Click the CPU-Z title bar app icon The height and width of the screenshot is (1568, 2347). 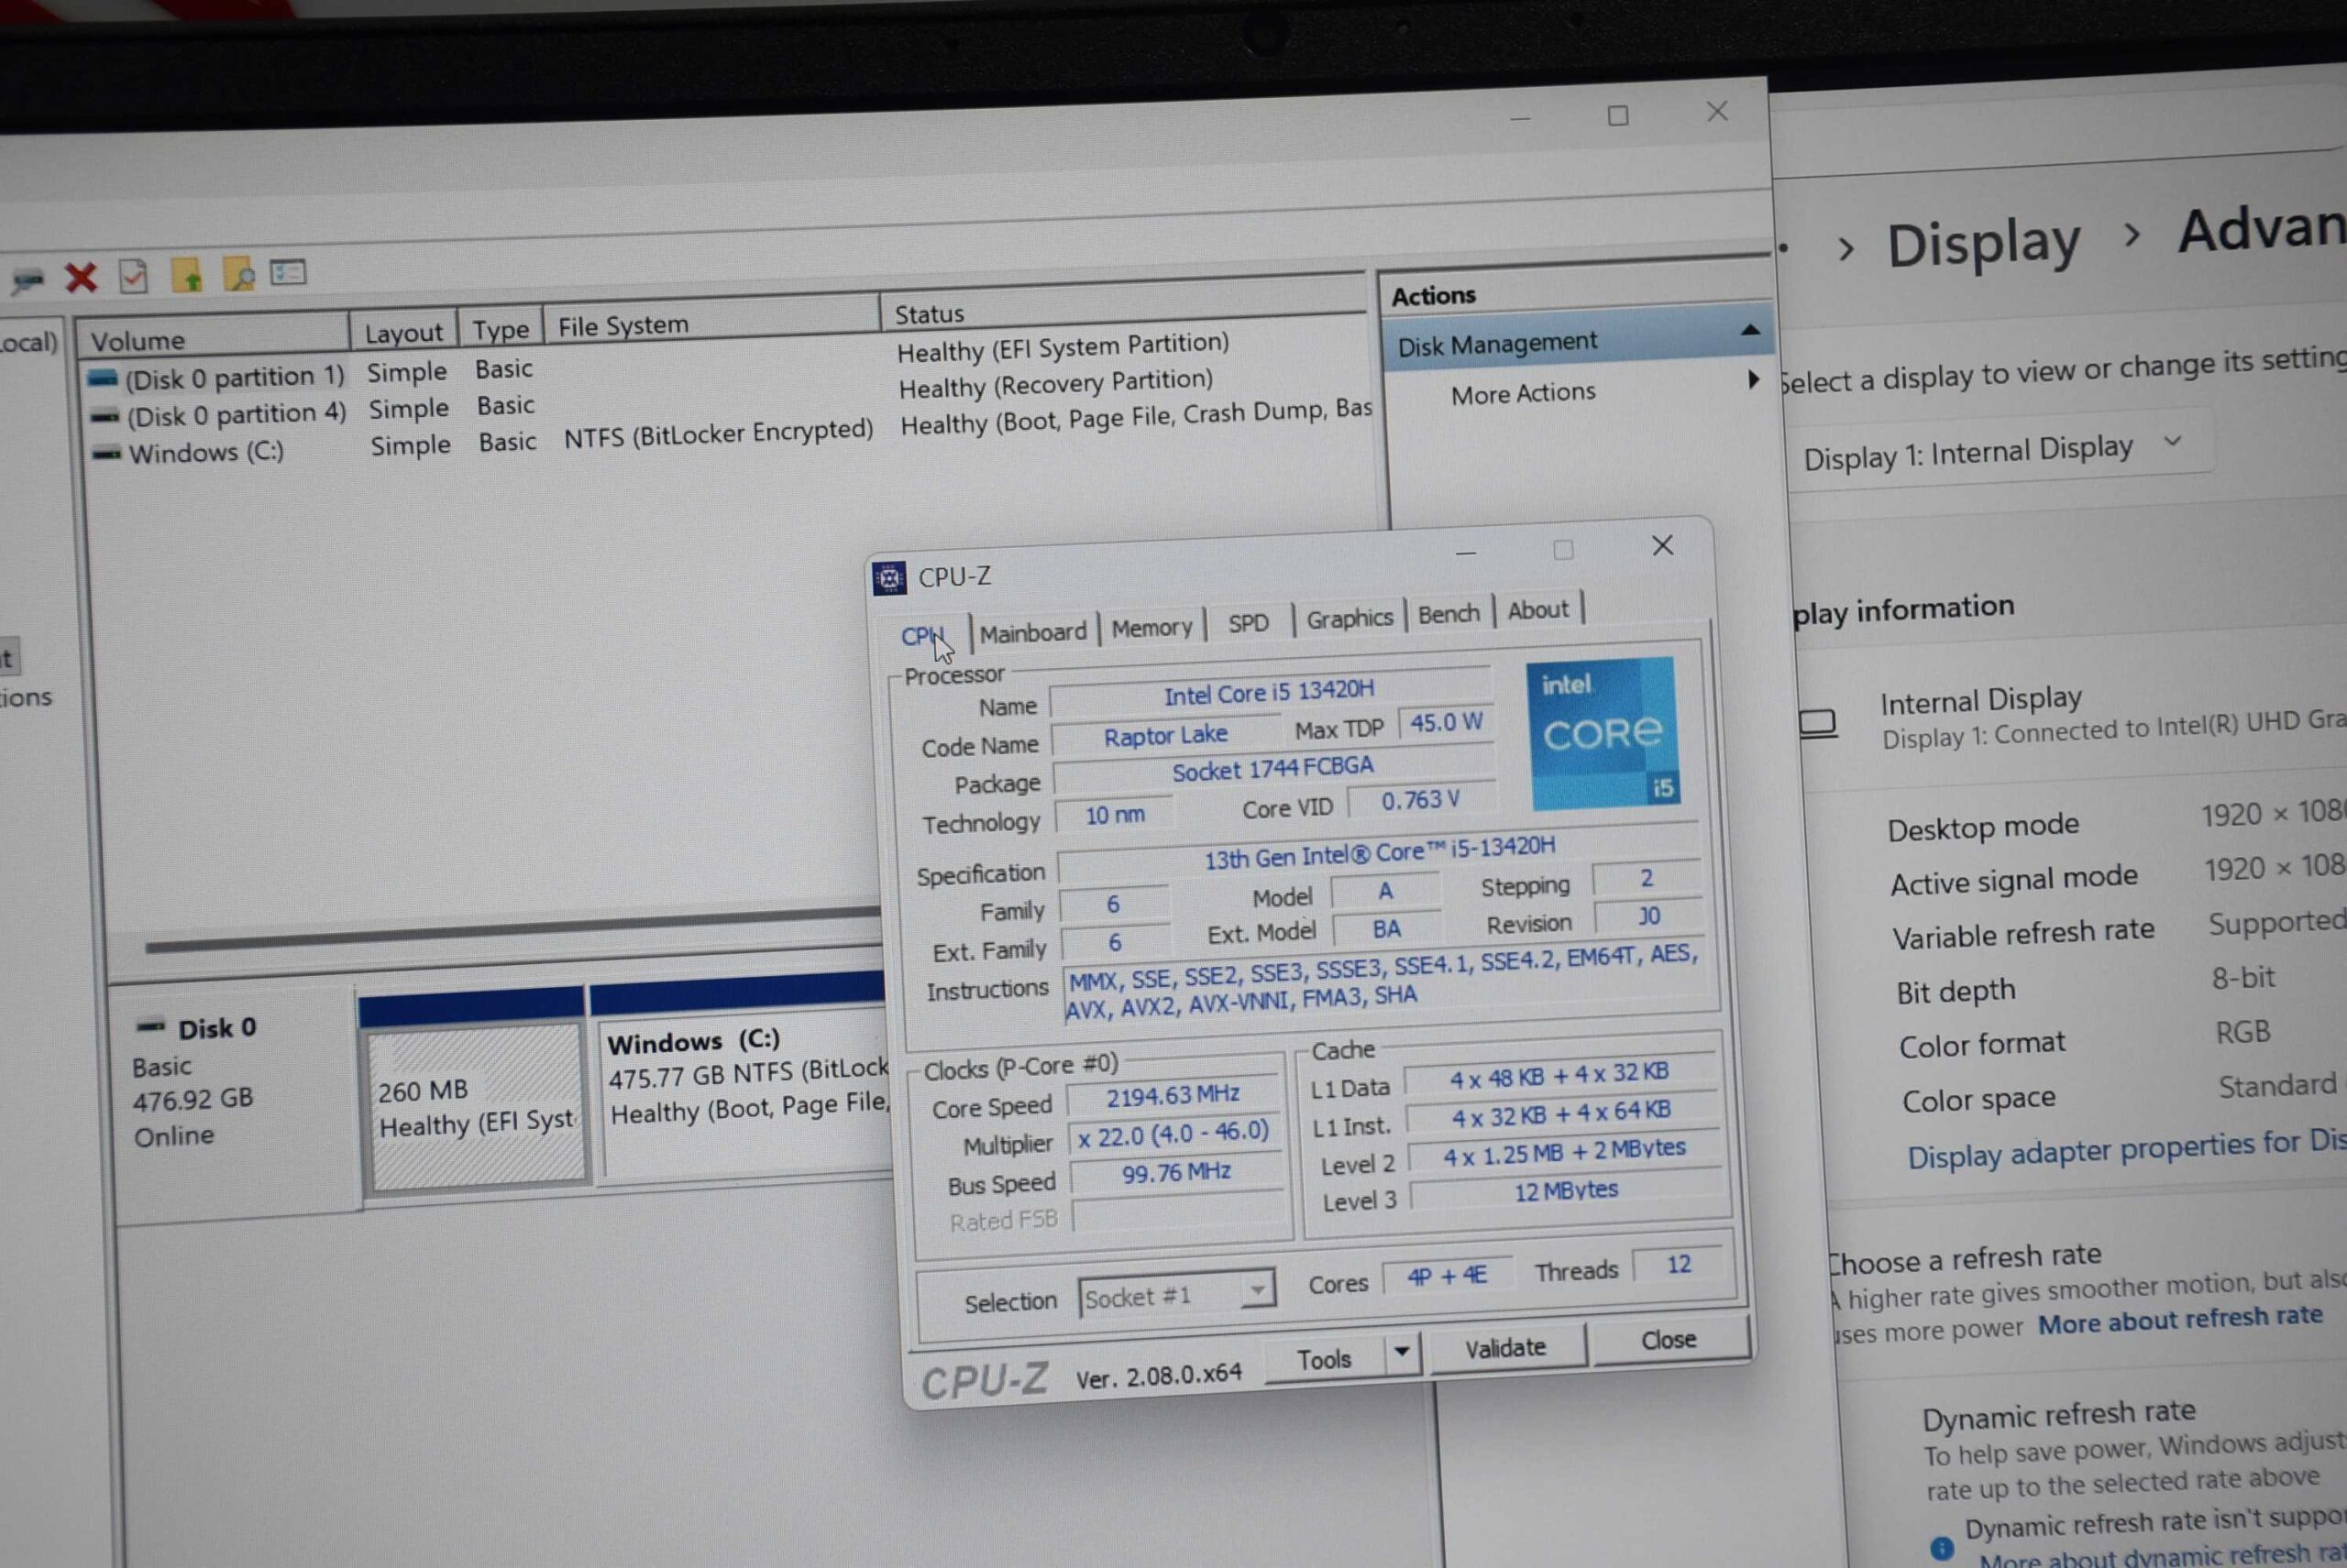click(888, 578)
